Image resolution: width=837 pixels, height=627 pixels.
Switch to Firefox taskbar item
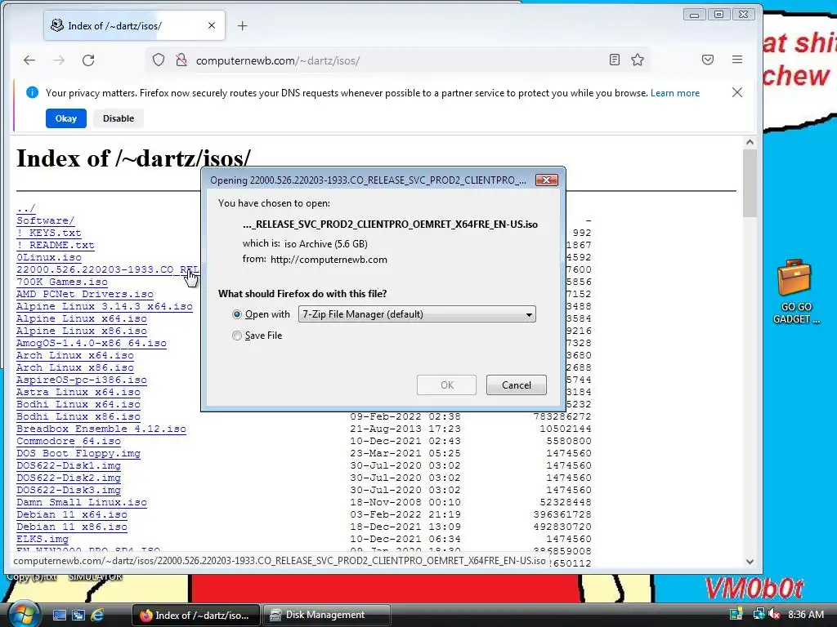(x=196, y=615)
